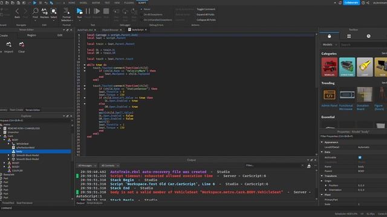The width and height of the screenshot is (387, 217).
Task: Select Baseplate in Explorer tree
Action: click(9, 174)
